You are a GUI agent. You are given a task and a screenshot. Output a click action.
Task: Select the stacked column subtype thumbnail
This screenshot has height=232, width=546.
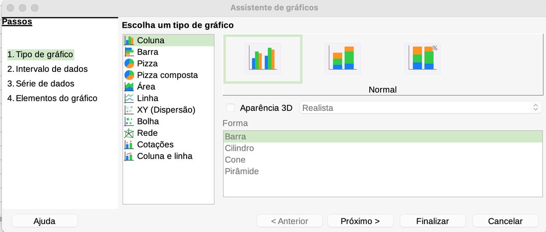coord(342,59)
